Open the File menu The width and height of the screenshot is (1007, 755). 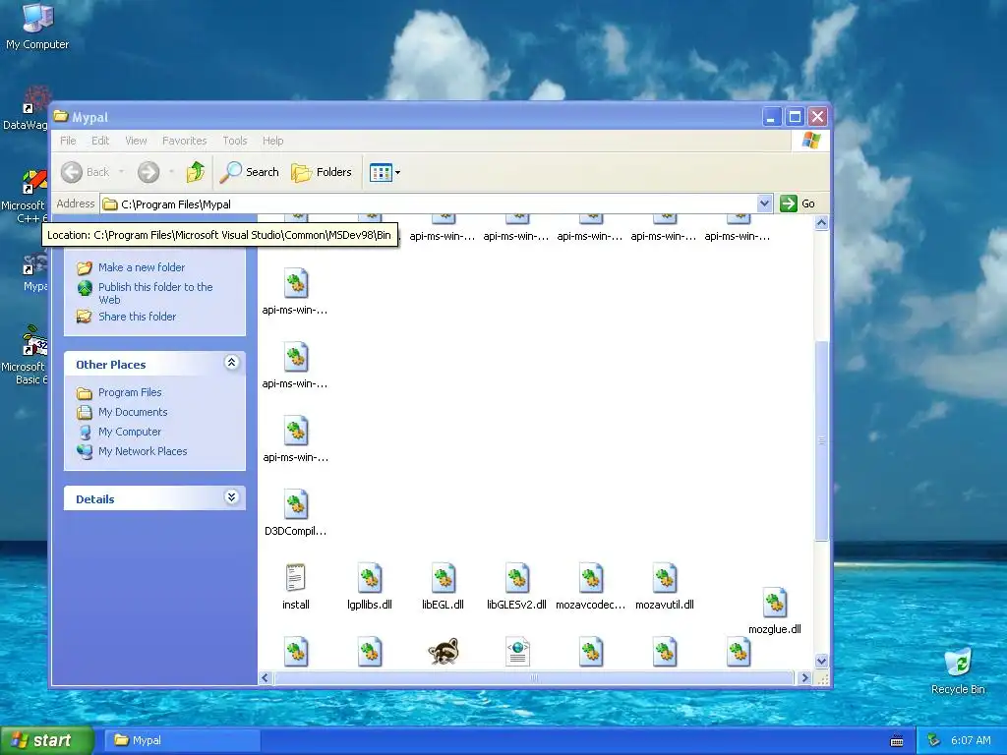[x=68, y=141]
